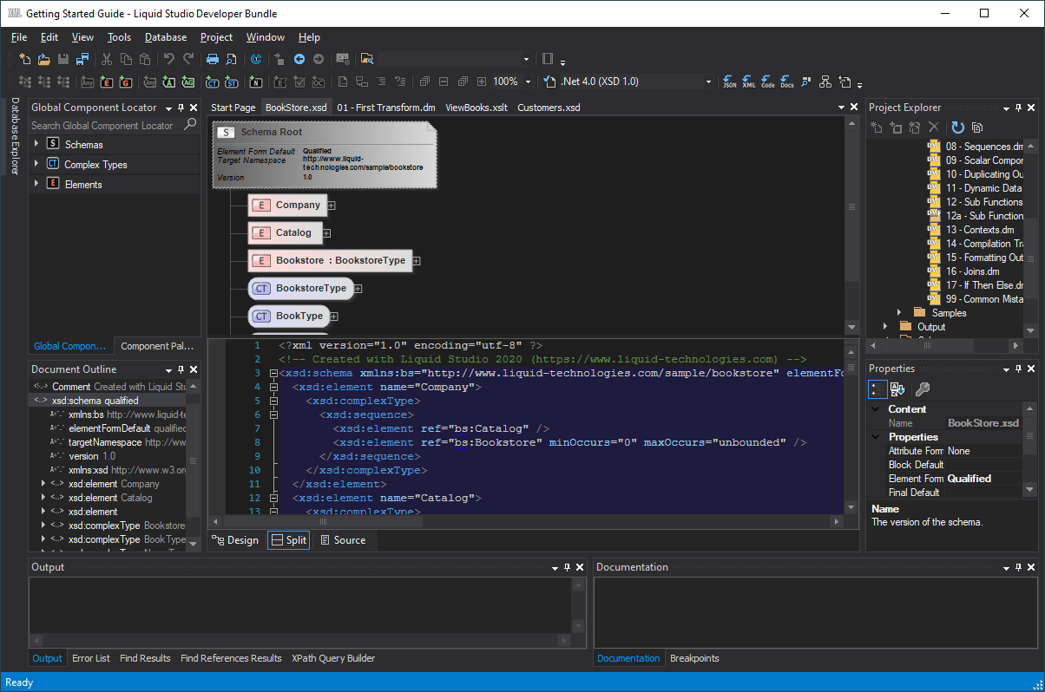
Task: Click the search magnifier in Global Component Locator
Action: pos(190,125)
